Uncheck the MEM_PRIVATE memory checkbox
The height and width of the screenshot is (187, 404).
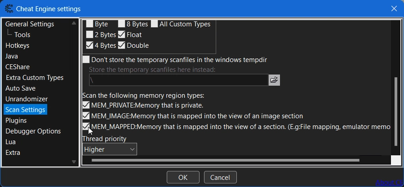point(86,105)
